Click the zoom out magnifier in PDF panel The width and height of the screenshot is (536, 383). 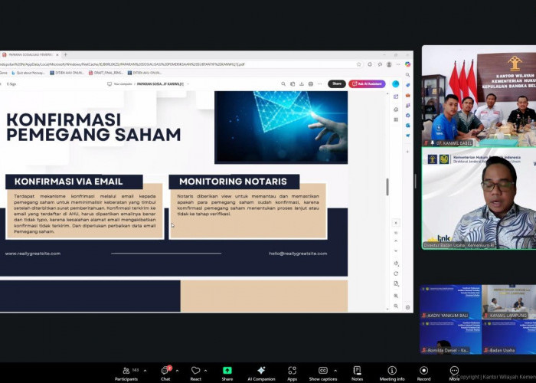[x=396, y=306]
